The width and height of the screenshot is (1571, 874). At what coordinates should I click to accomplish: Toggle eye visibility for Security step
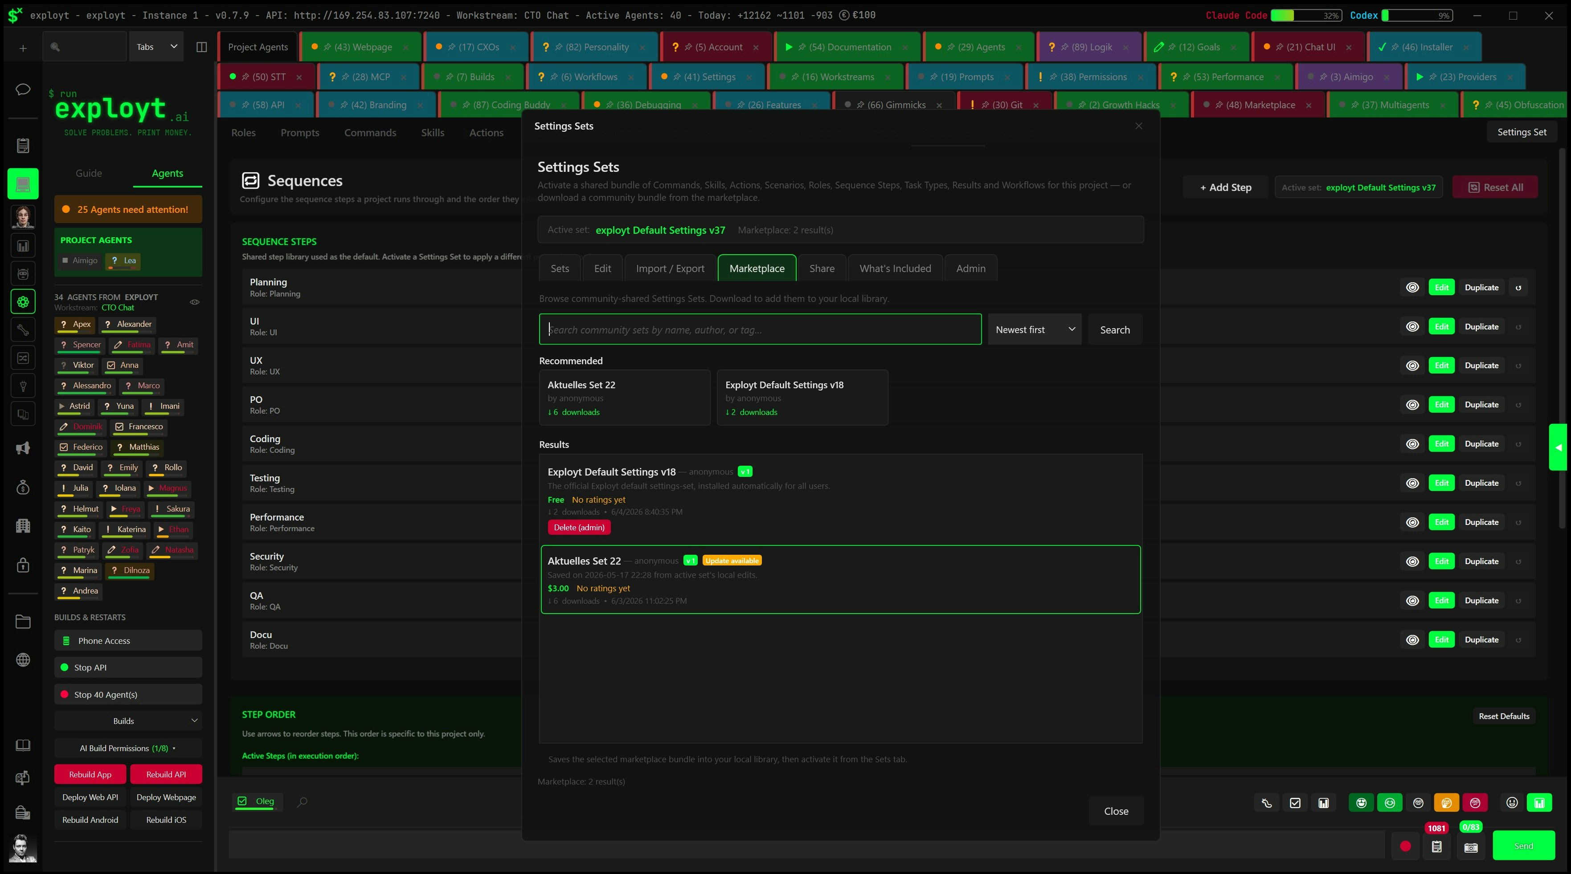tap(1412, 561)
